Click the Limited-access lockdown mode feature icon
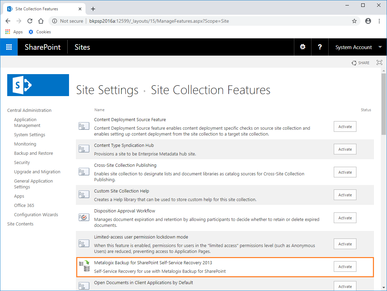Image resolution: width=387 pixels, height=291 pixels. click(x=84, y=243)
